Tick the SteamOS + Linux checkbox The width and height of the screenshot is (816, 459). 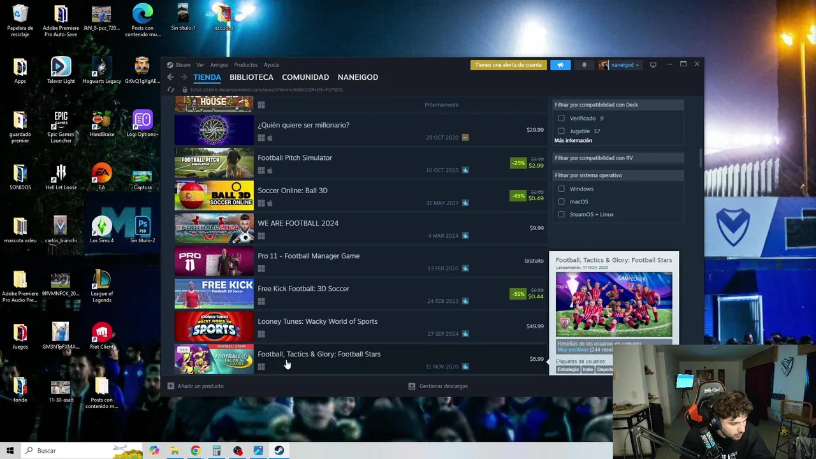pos(561,214)
